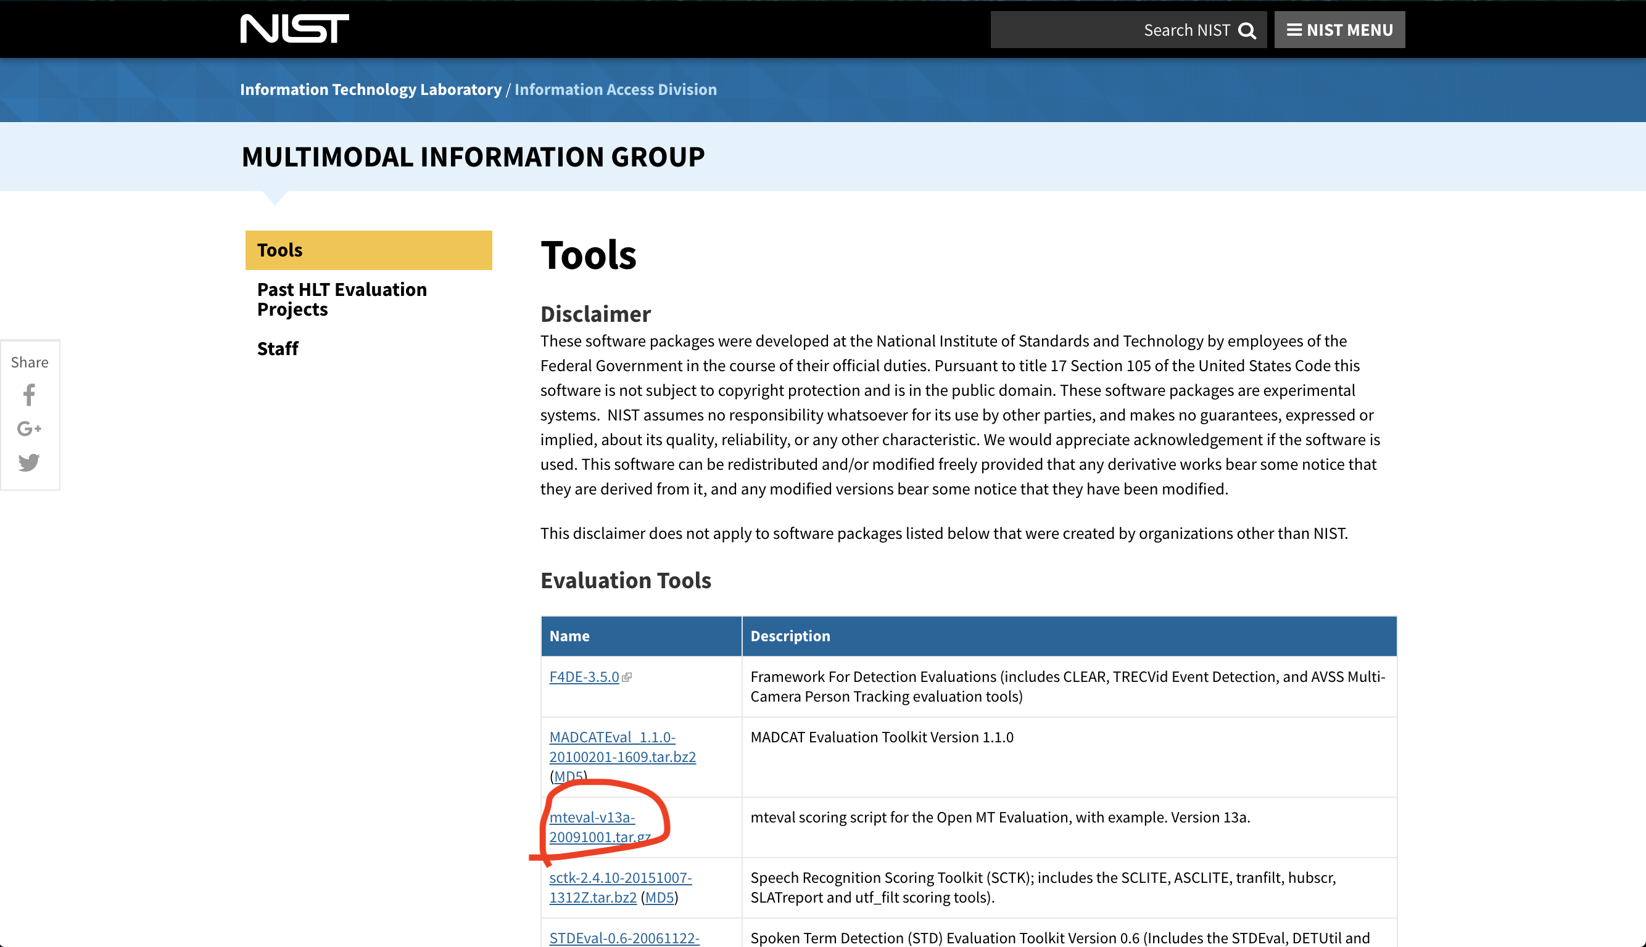Click external link icon beside F4DE-3.5.0
The image size is (1646, 947).
click(627, 677)
